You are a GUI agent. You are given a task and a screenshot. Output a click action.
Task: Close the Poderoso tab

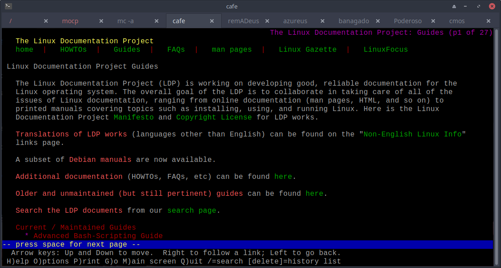point(433,21)
